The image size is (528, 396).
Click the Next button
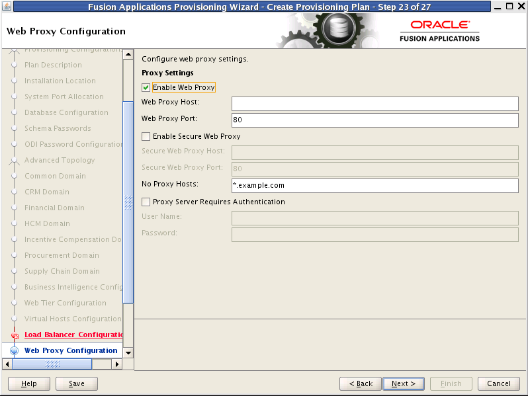(x=404, y=383)
